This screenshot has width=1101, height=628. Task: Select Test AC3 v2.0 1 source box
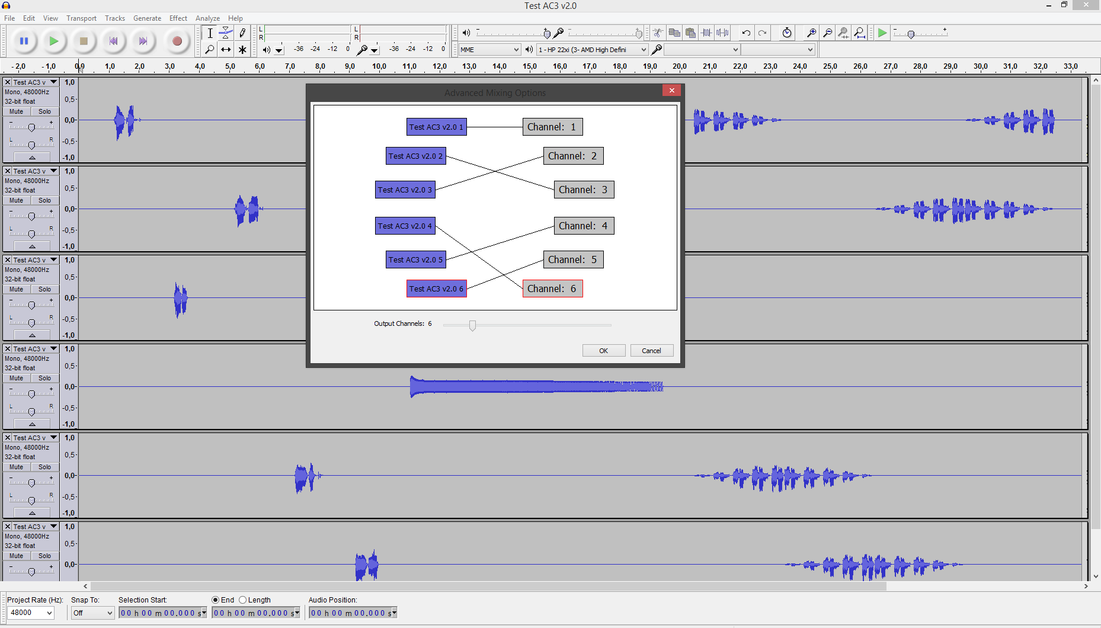[437, 127]
